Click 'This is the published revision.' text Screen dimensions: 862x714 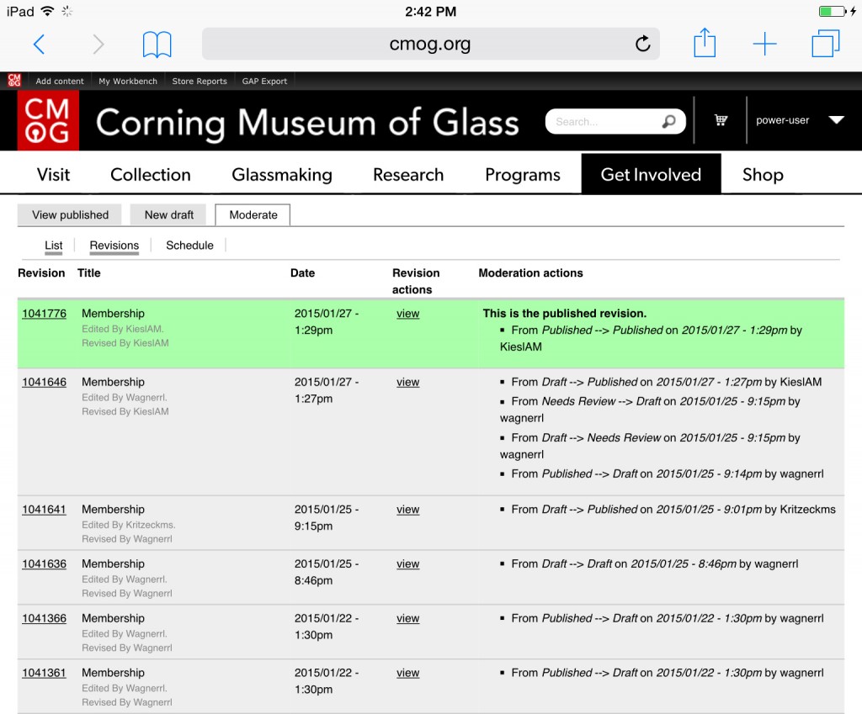[565, 314]
